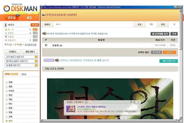Select 만화 category in Open Center
This screenshot has width=184, height=123.
pos(10,108)
